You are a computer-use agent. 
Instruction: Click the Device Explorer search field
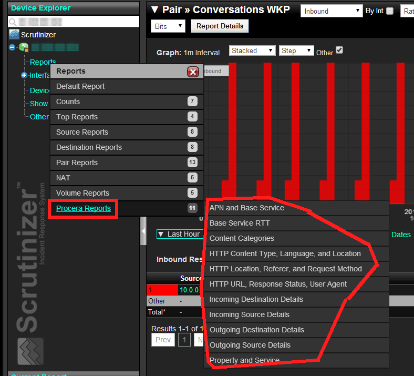click(74, 22)
